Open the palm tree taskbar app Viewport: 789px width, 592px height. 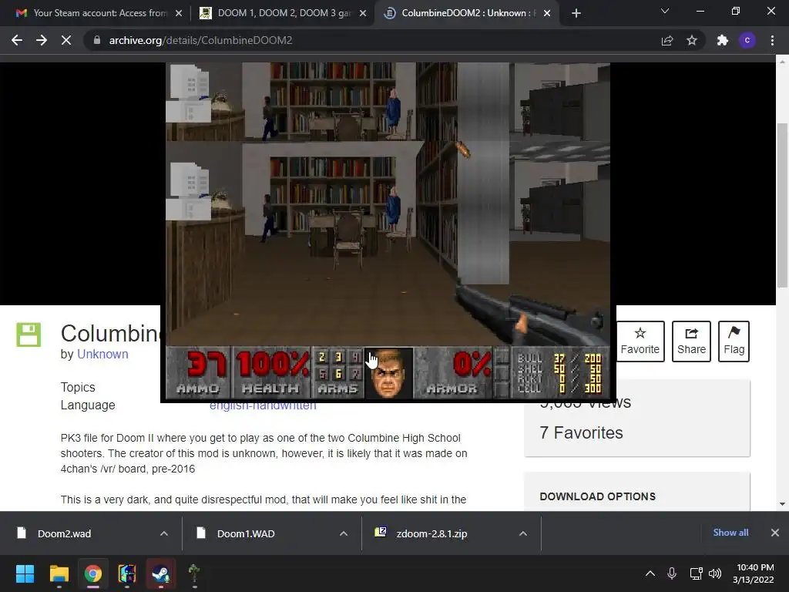(194, 573)
